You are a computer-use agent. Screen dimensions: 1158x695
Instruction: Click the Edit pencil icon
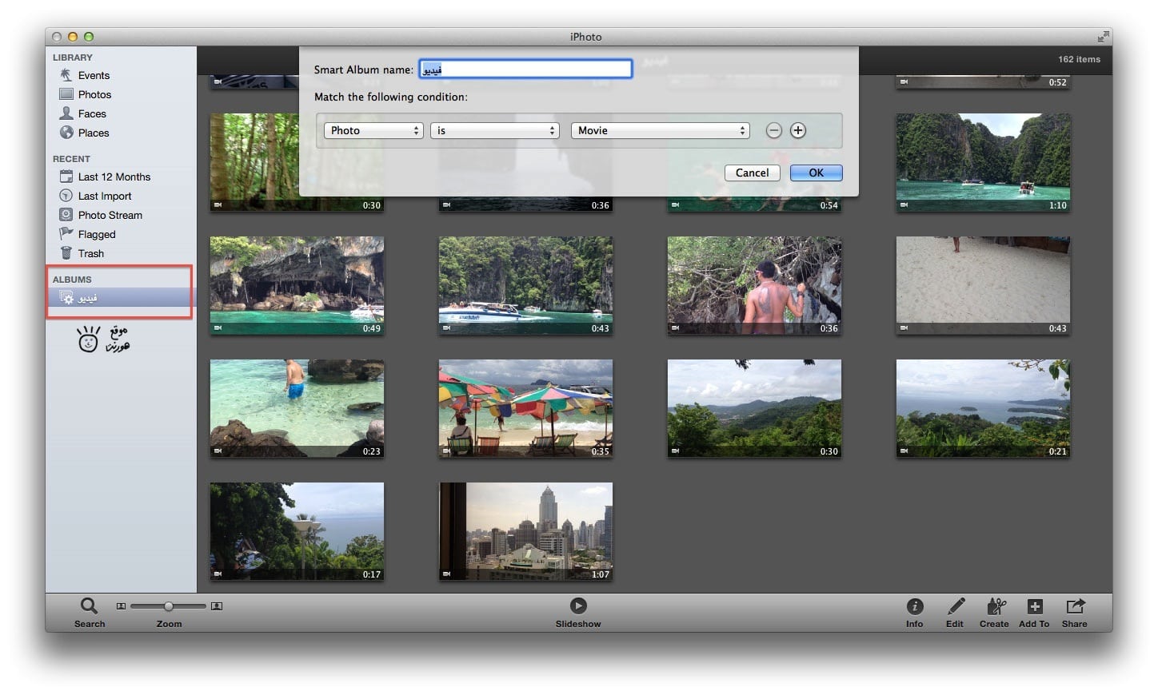955,606
